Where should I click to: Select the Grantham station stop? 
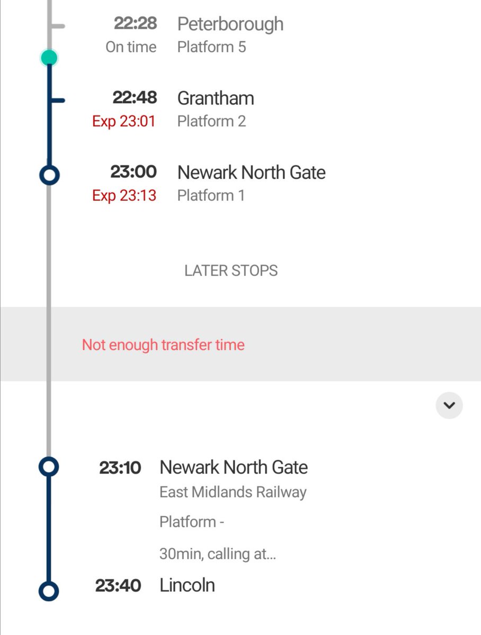[216, 98]
